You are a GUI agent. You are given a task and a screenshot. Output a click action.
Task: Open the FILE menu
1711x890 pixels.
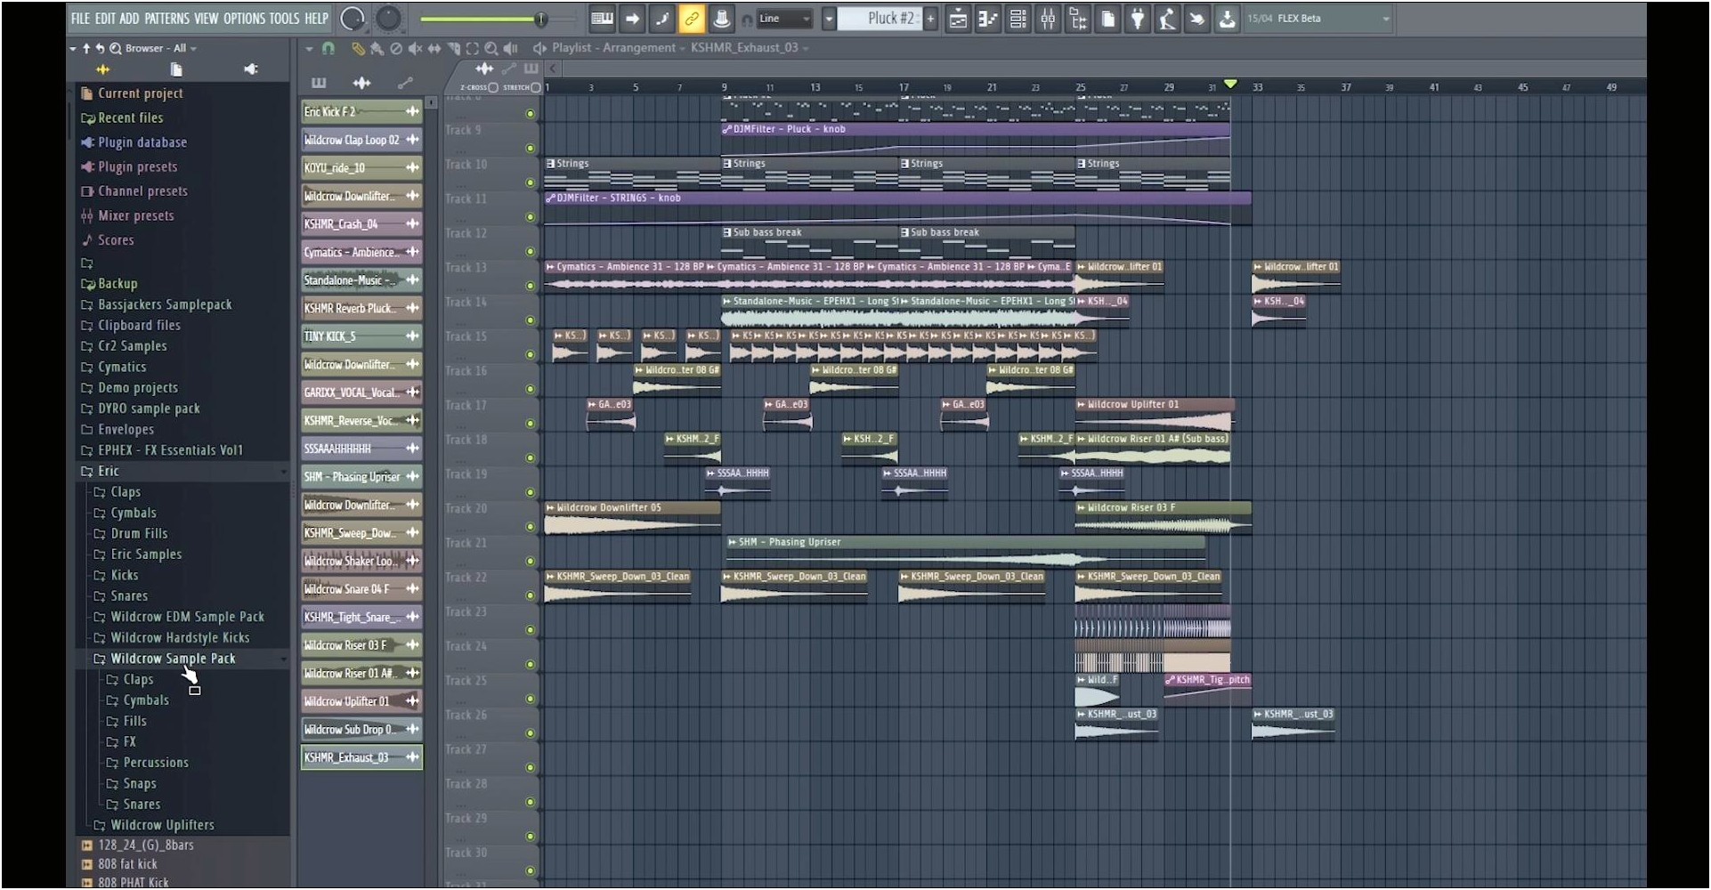tap(80, 19)
